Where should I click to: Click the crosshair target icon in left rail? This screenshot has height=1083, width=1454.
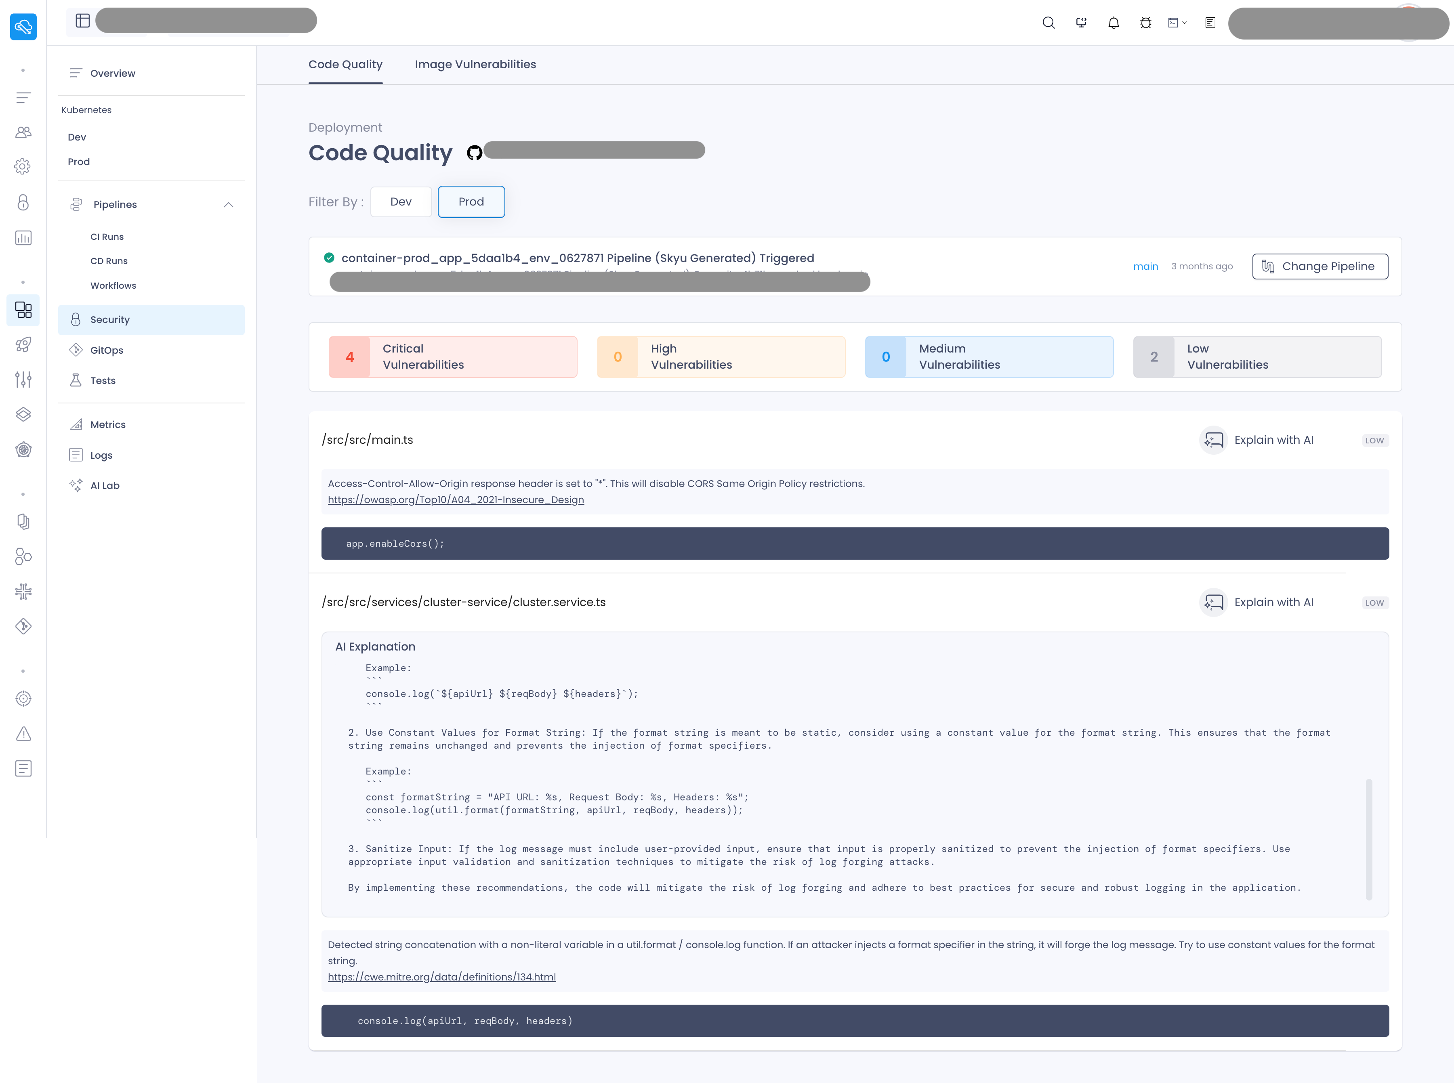click(23, 699)
